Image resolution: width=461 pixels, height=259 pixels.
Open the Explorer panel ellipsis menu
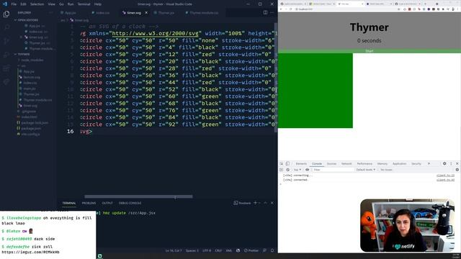coord(50,13)
